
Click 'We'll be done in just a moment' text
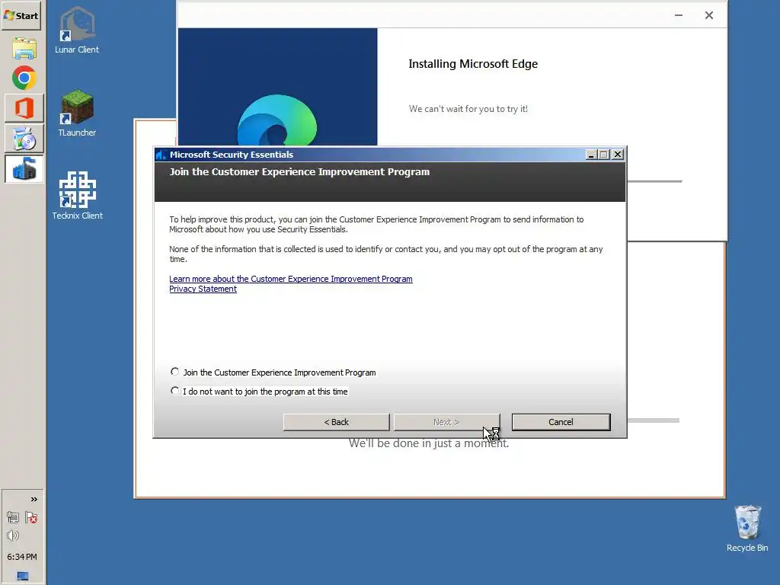click(429, 444)
